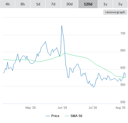The image size is (128, 123).
Task: Click the active 120d range tab
Action: point(88,4)
